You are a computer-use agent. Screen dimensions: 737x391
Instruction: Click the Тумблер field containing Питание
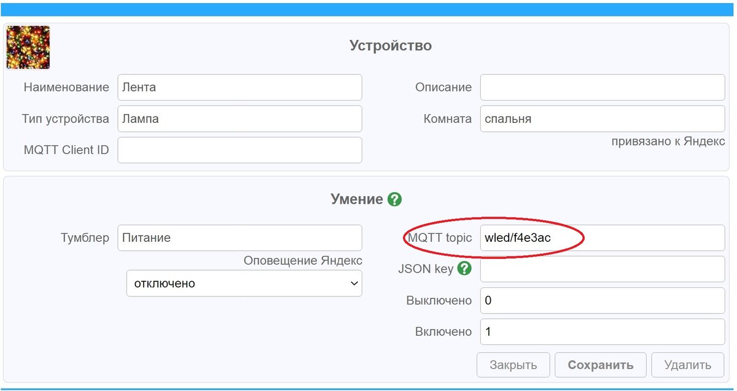(x=240, y=238)
